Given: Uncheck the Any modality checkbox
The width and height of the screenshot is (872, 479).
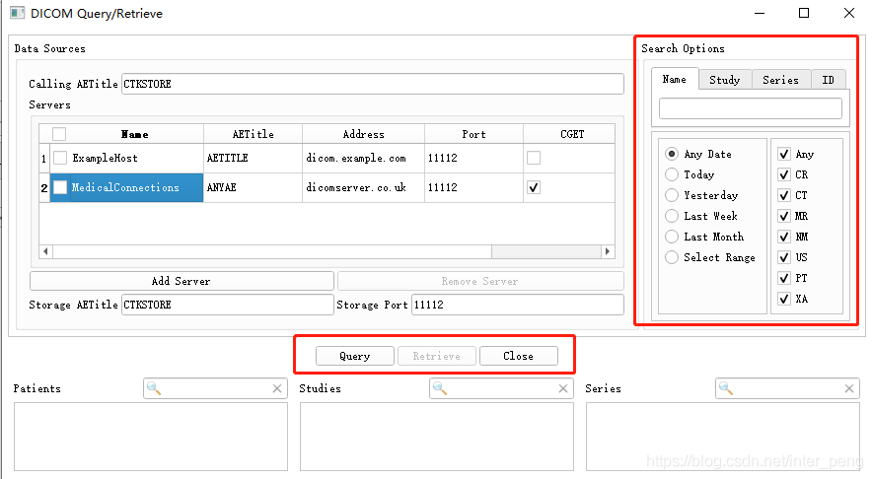Looking at the screenshot, I should point(784,154).
